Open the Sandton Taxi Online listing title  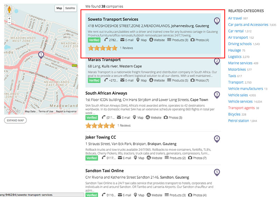point(104,170)
